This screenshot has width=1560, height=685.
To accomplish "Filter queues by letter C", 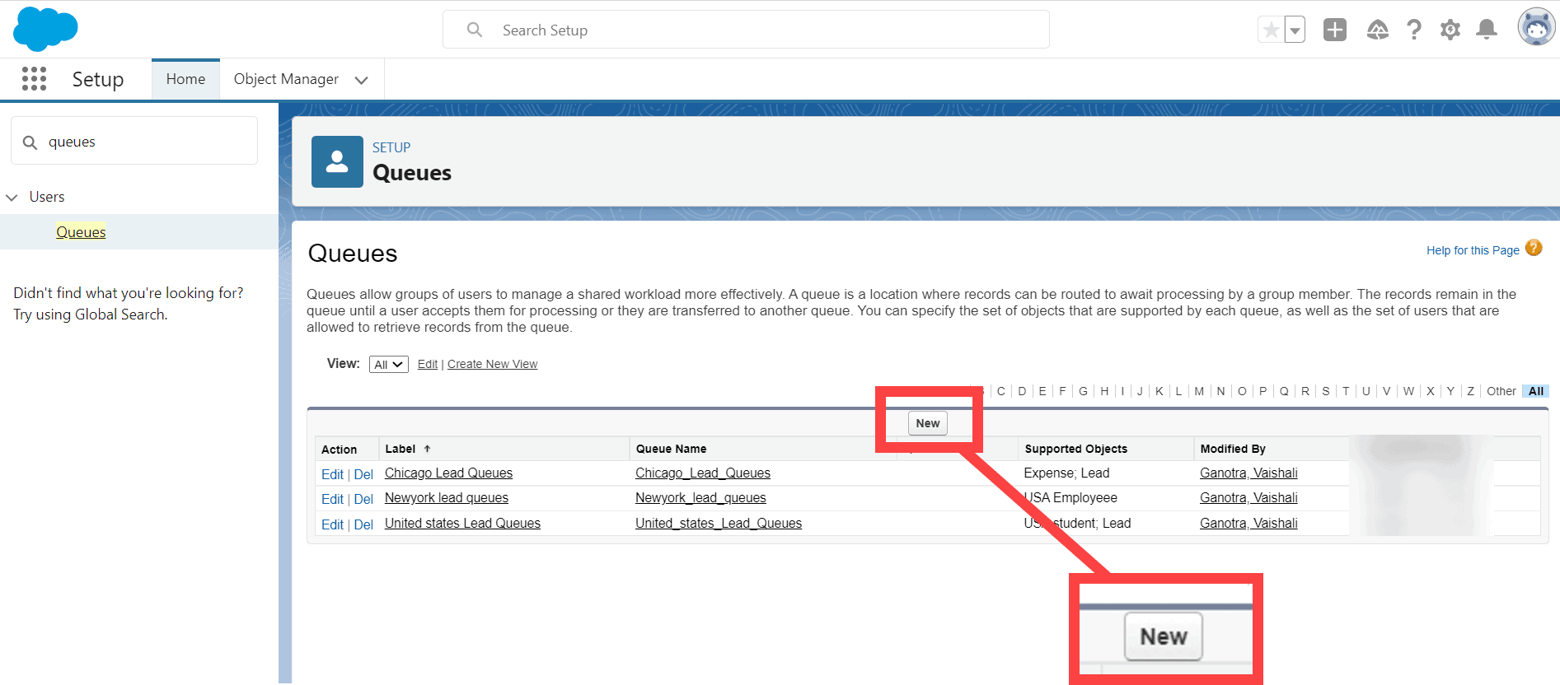I will pyautogui.click(x=1001, y=391).
